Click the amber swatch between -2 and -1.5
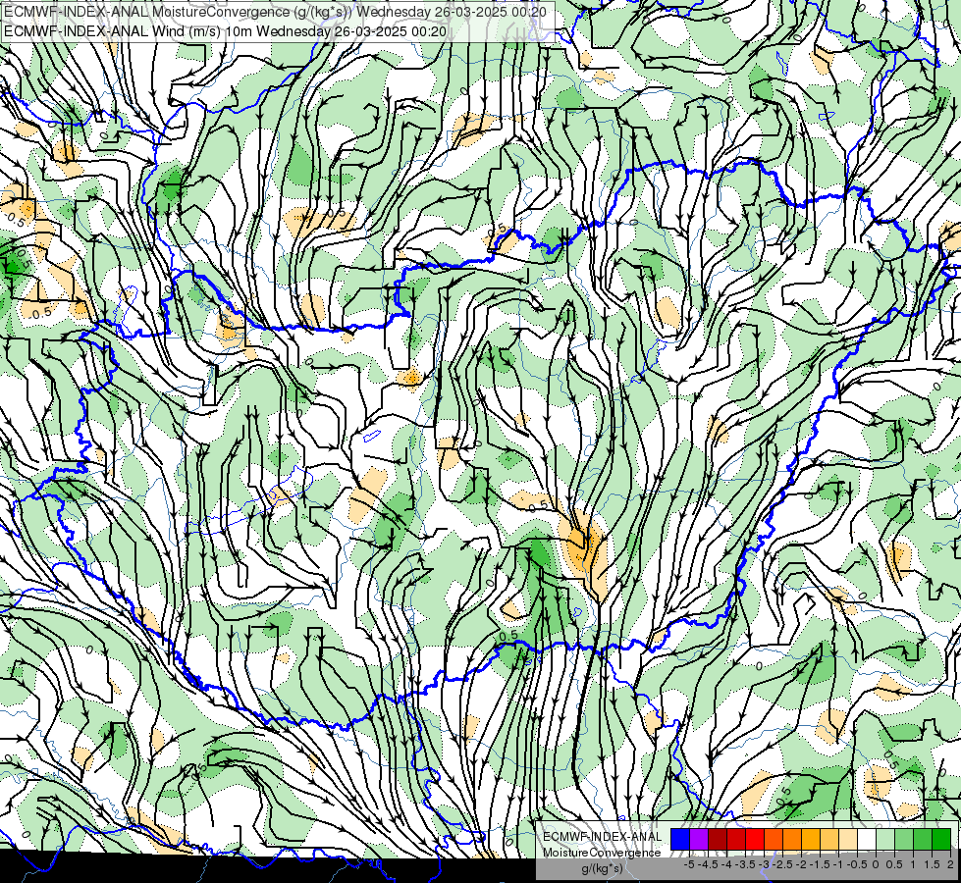The image size is (961, 883). (x=811, y=840)
